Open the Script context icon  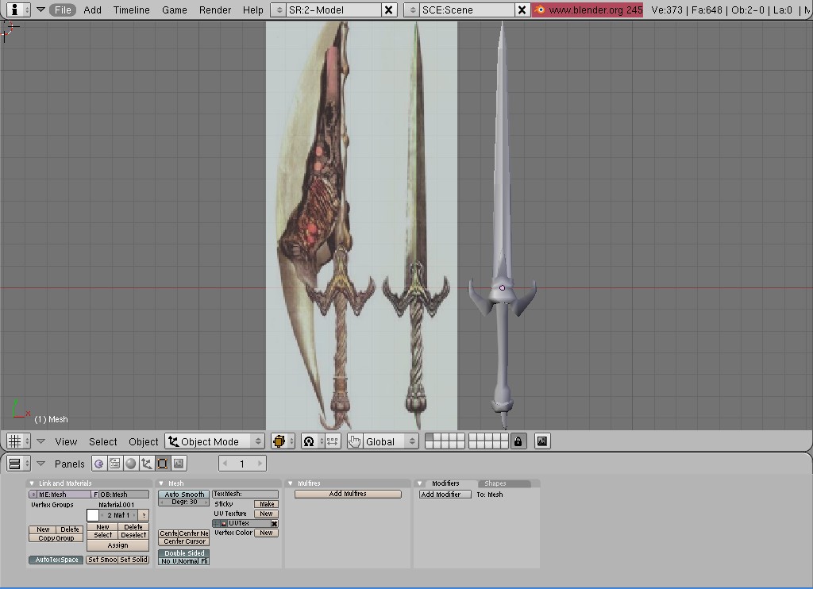coord(115,464)
